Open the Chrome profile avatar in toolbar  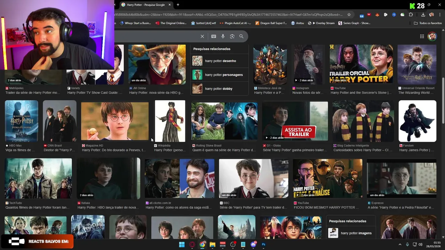(431, 15)
